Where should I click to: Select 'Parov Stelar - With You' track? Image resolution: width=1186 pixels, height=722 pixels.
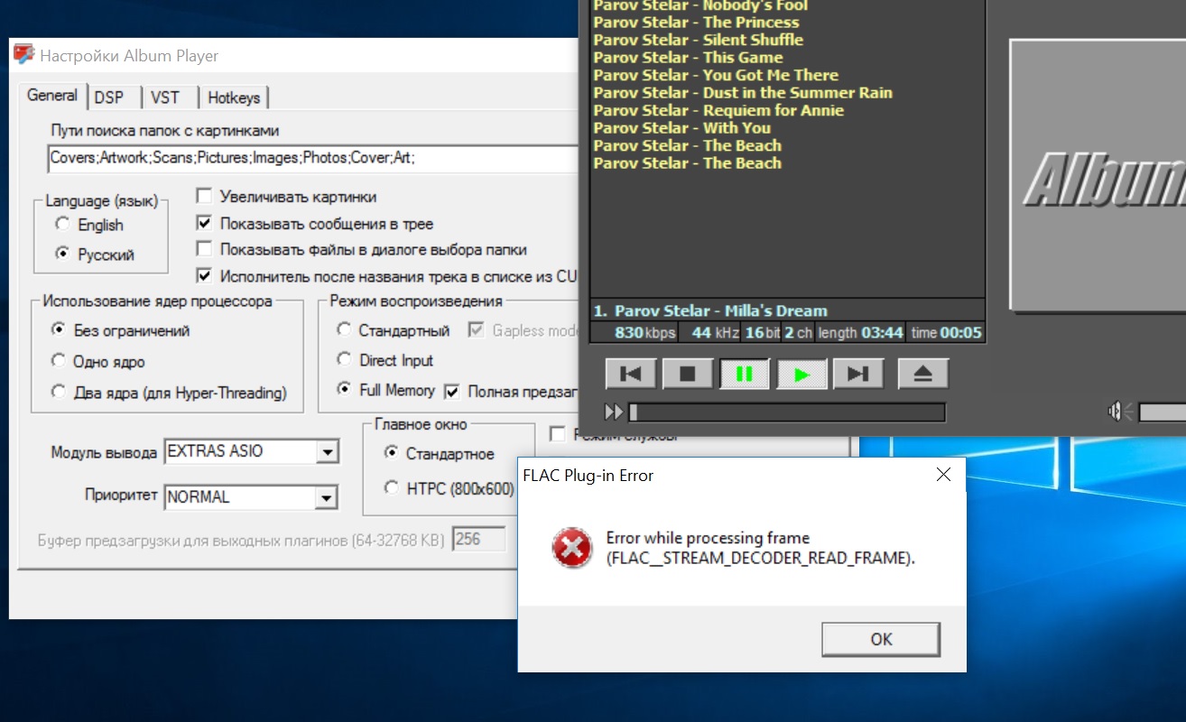681,128
